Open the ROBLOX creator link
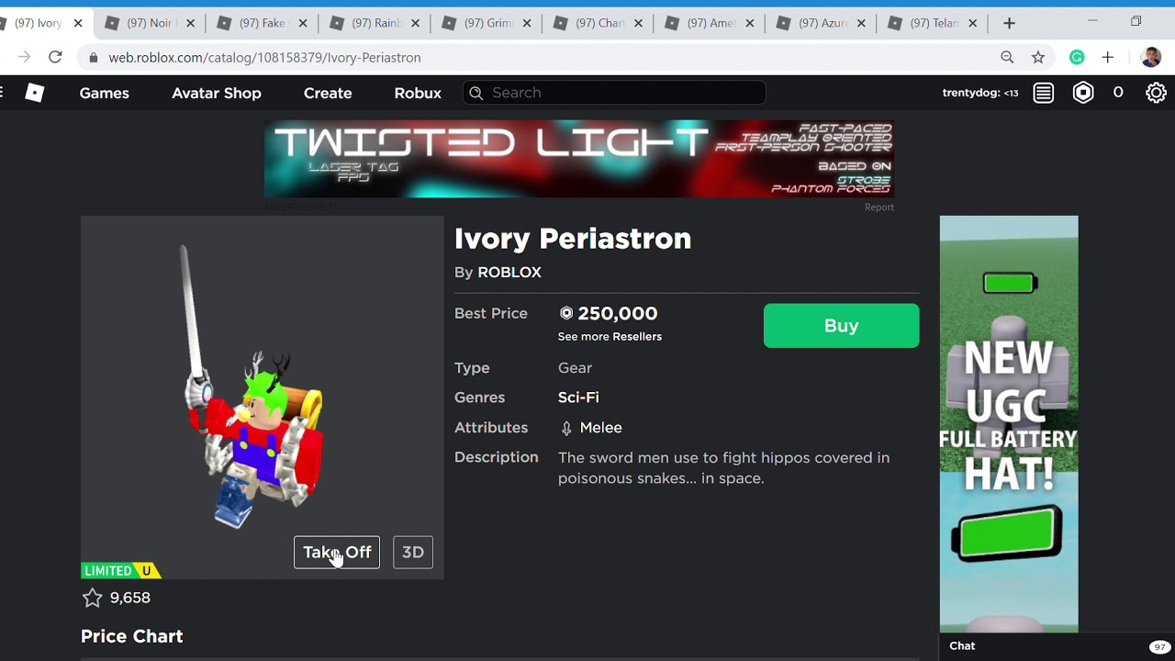This screenshot has height=661, width=1175. click(509, 273)
